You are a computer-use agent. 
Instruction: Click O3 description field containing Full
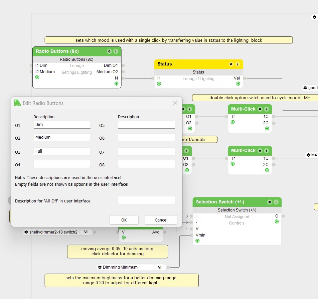click(x=62, y=151)
